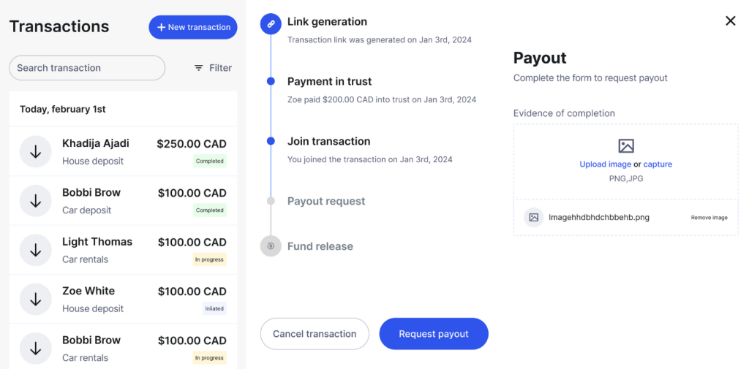
Task: Click the Cancel transaction button
Action: [315, 334]
